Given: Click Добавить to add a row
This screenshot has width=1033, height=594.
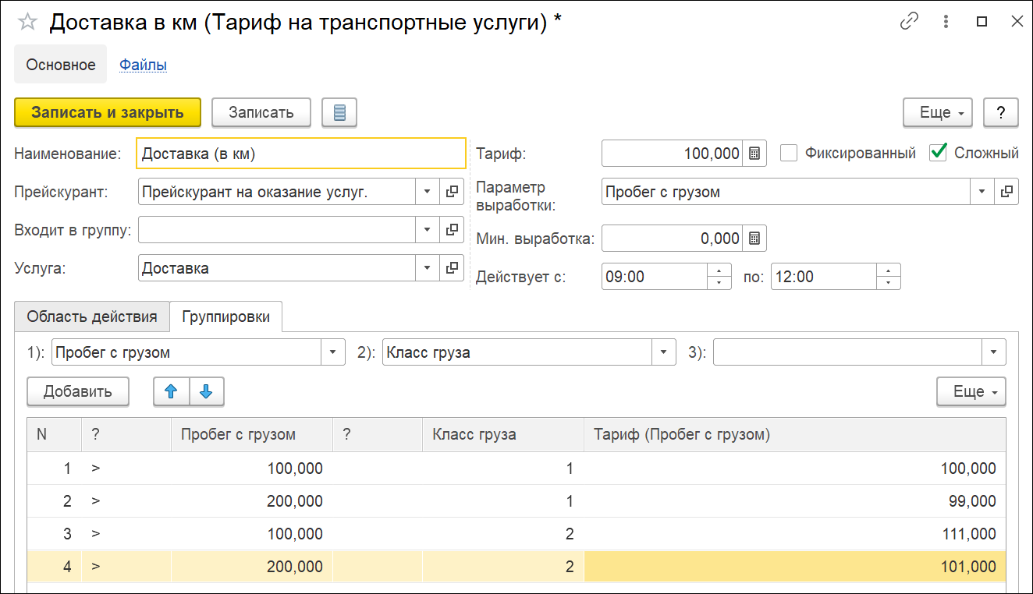Looking at the screenshot, I should click(77, 391).
